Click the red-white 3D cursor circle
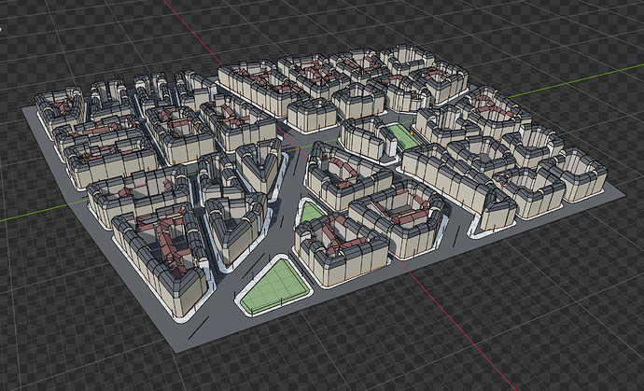644x391 pixels. 503,179
